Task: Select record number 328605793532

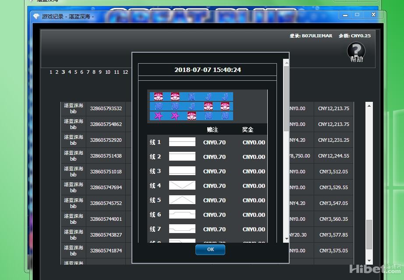Action: [106, 108]
